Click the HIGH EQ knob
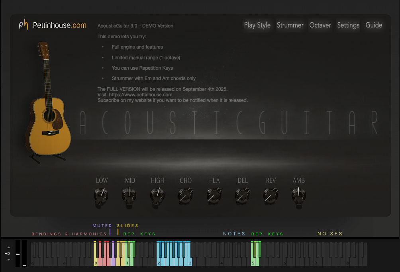 157,196
